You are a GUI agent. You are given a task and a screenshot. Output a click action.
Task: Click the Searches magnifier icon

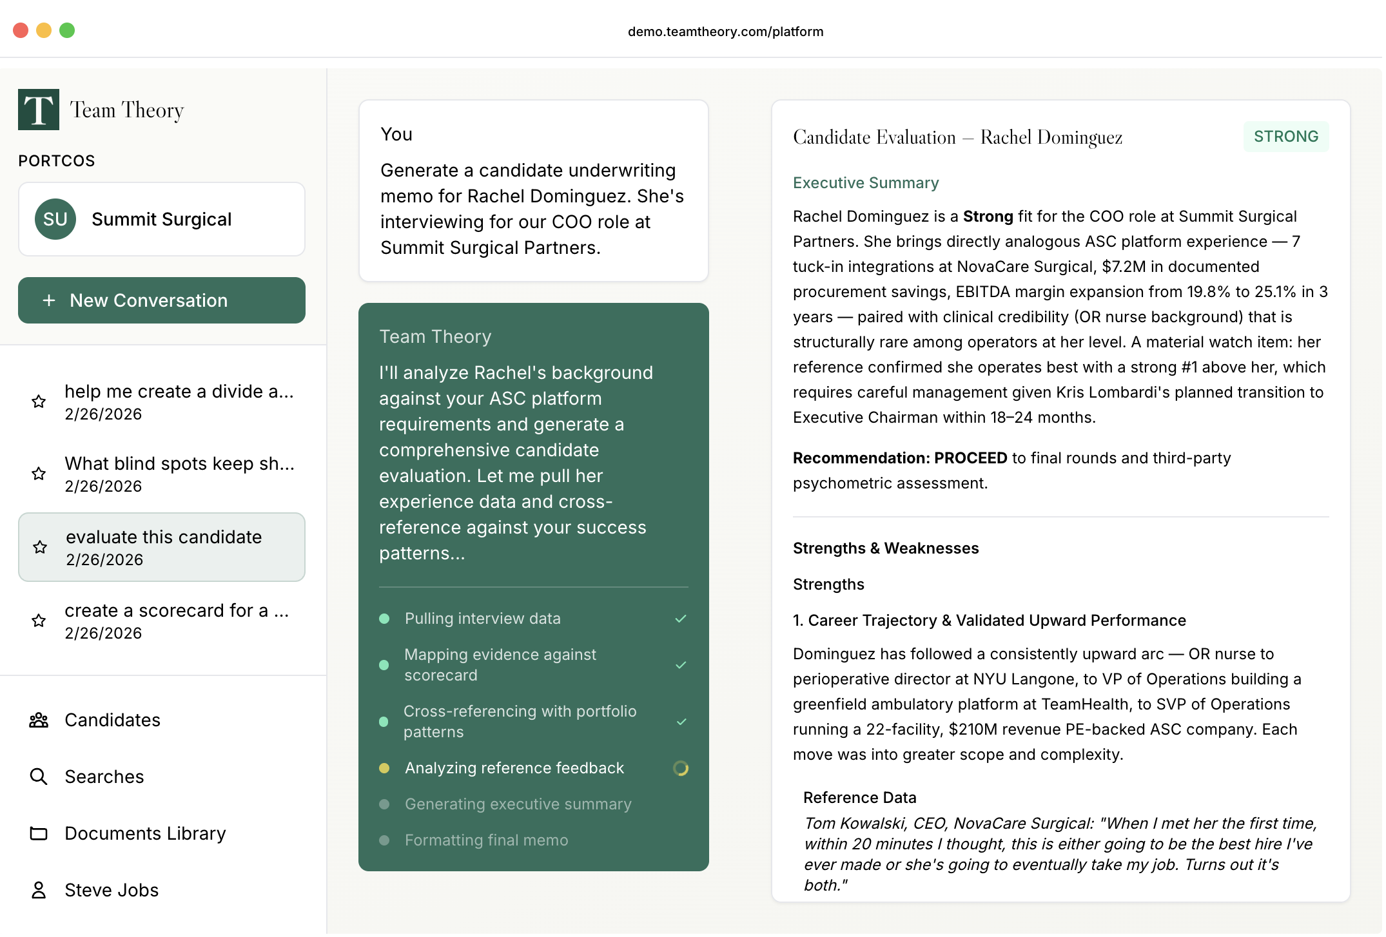[39, 777]
